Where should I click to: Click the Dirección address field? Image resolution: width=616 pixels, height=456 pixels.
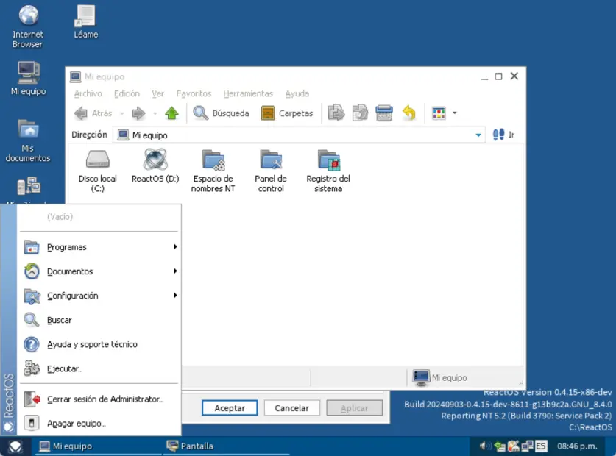click(300, 135)
